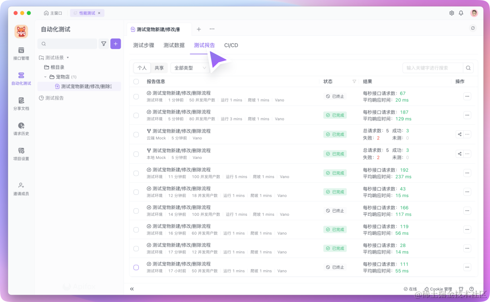Switch to the 测试数据 tab
The width and height of the screenshot is (490, 302).
(x=174, y=45)
